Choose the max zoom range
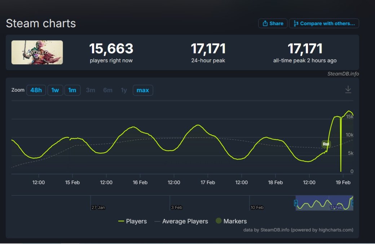 point(143,90)
